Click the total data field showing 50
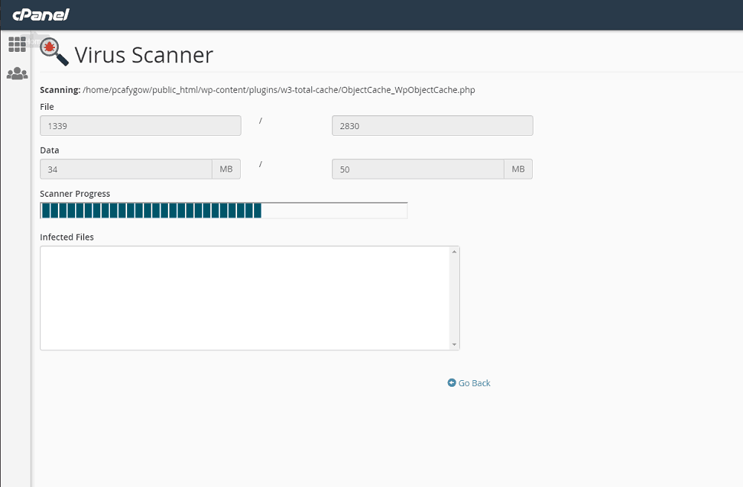The height and width of the screenshot is (487, 743). (x=418, y=169)
